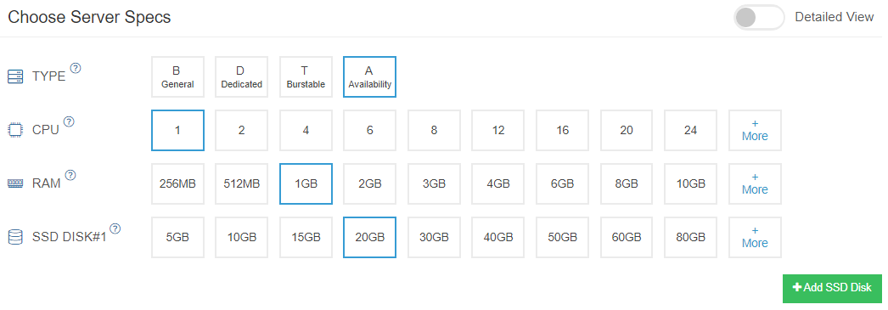Screen dimensions: 888x310
Task: Expand more RAM options
Action: click(x=755, y=183)
